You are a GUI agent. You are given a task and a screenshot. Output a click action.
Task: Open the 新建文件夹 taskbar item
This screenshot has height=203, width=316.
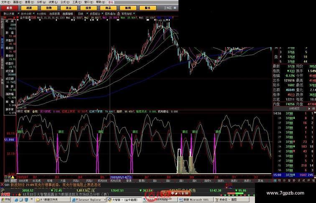tap(53, 200)
